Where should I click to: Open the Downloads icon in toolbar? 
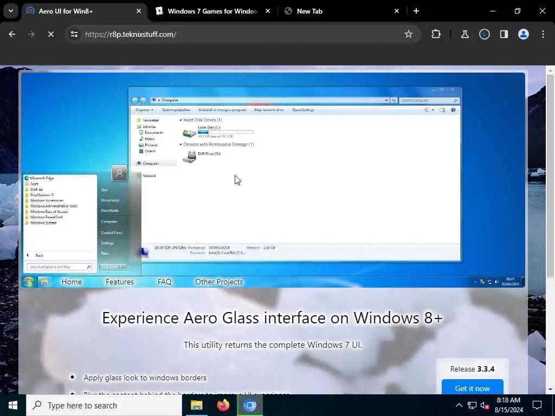[x=485, y=34]
